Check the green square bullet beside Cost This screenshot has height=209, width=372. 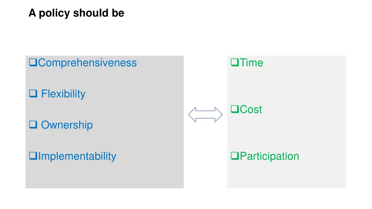click(x=235, y=110)
